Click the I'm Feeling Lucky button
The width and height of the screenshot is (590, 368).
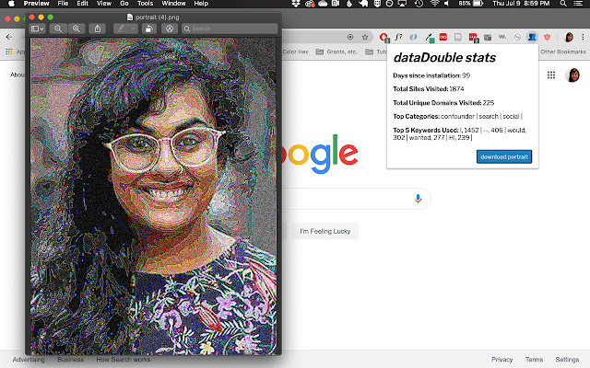coord(324,231)
